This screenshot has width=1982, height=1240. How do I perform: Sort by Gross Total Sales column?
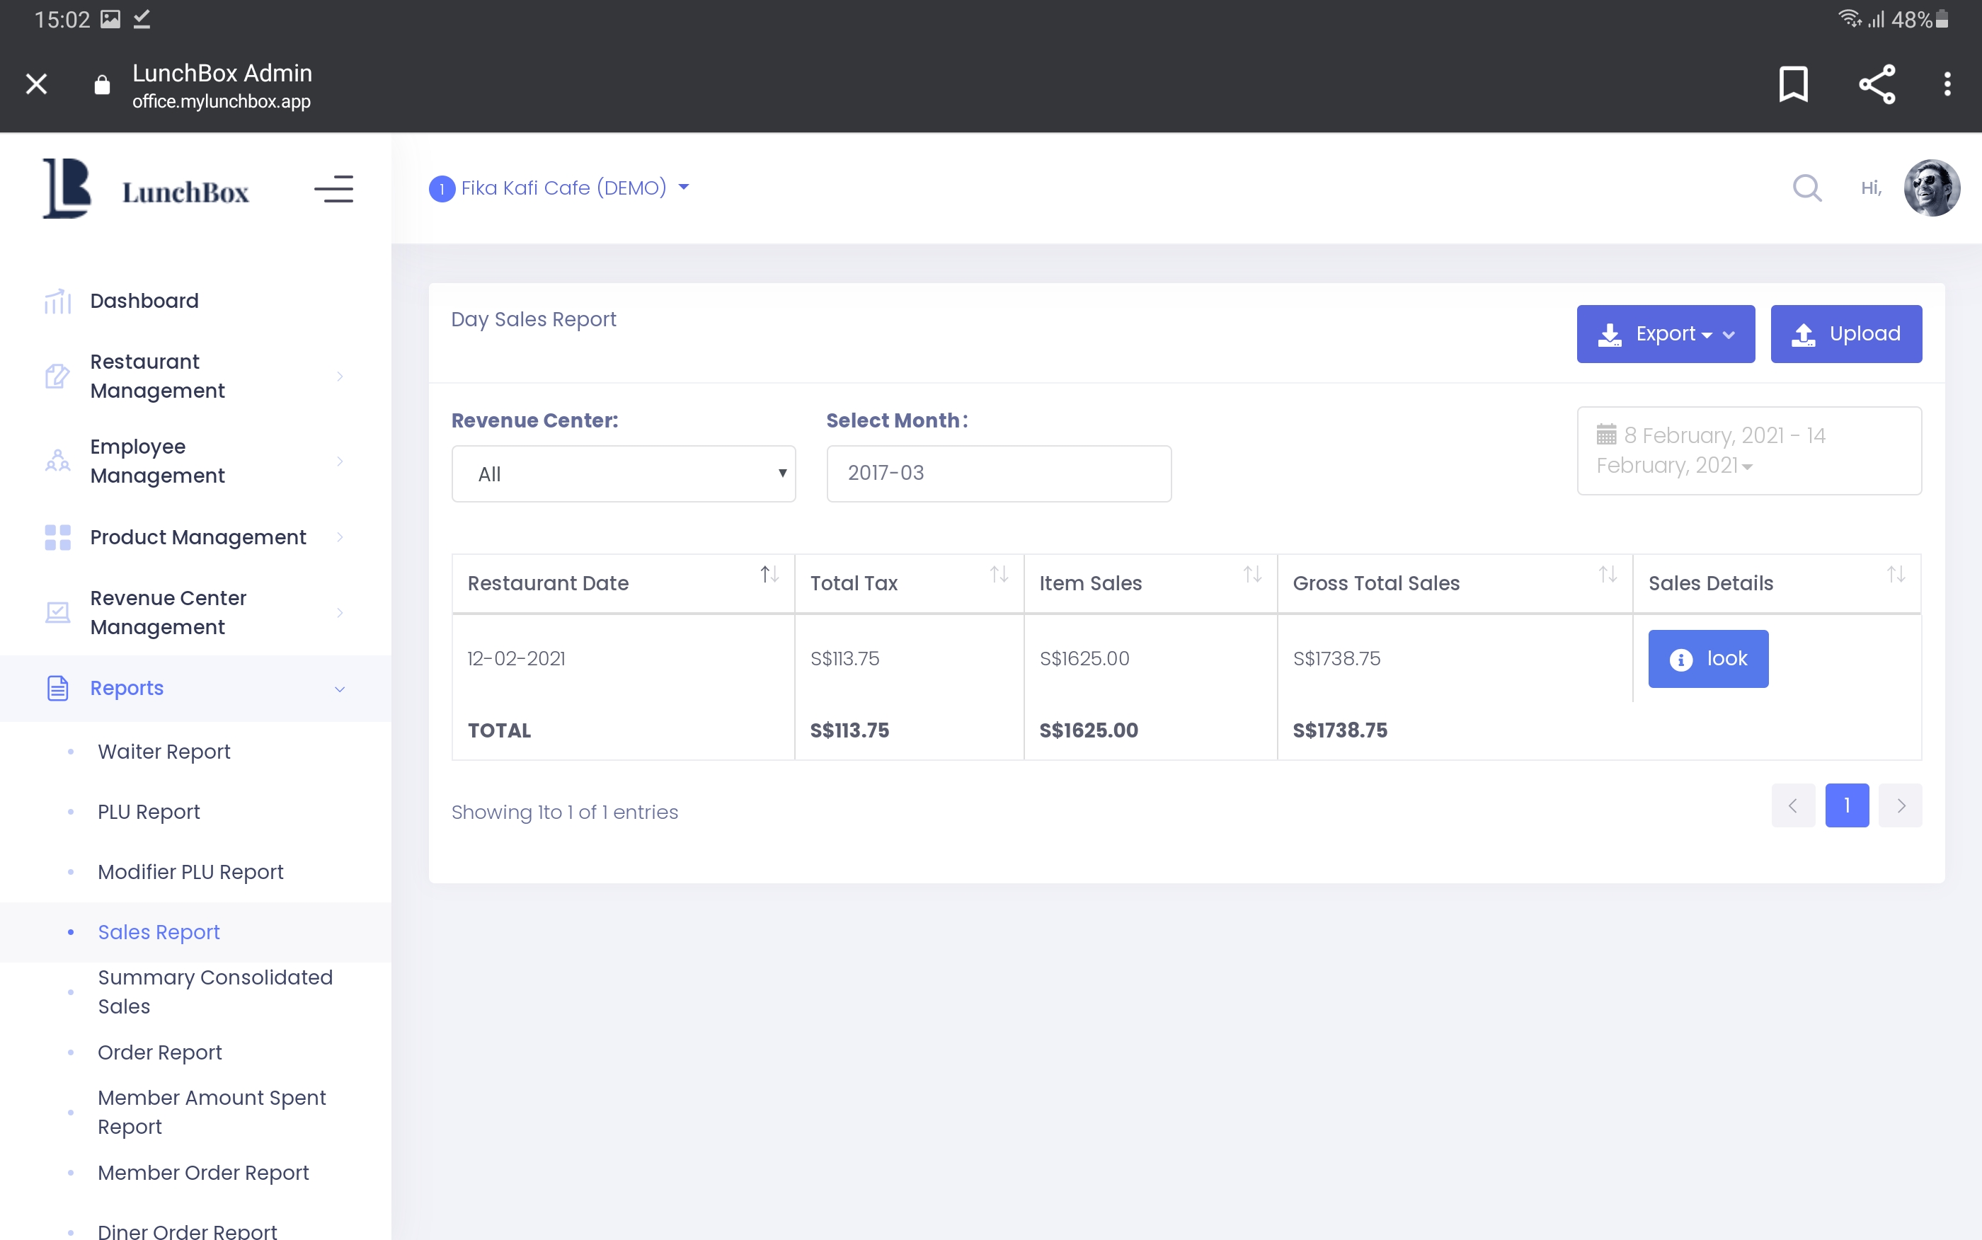click(1606, 575)
